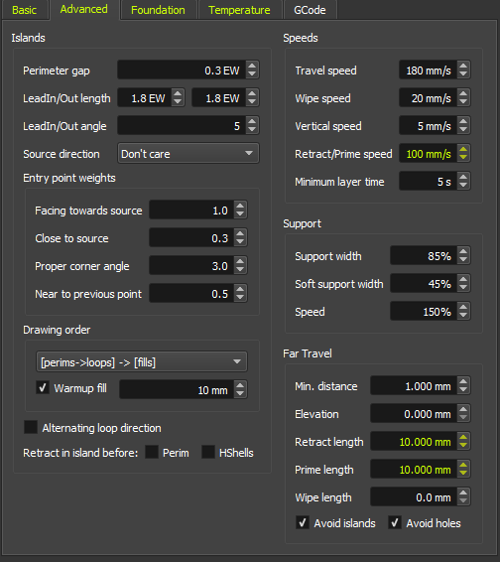500x562 pixels.
Task: Increase Support width spinner up arrow
Action: pos(463,251)
